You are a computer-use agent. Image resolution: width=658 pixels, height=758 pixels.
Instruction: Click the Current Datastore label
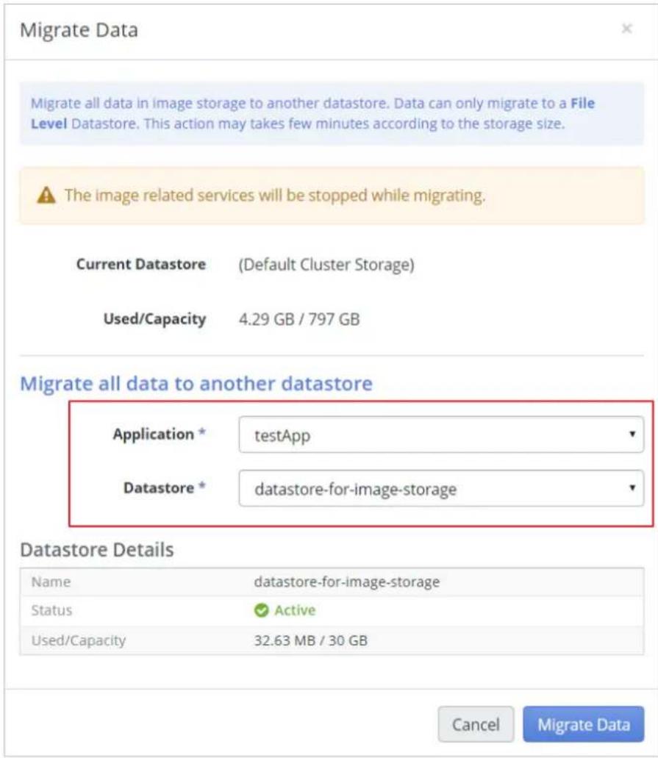click(x=141, y=265)
